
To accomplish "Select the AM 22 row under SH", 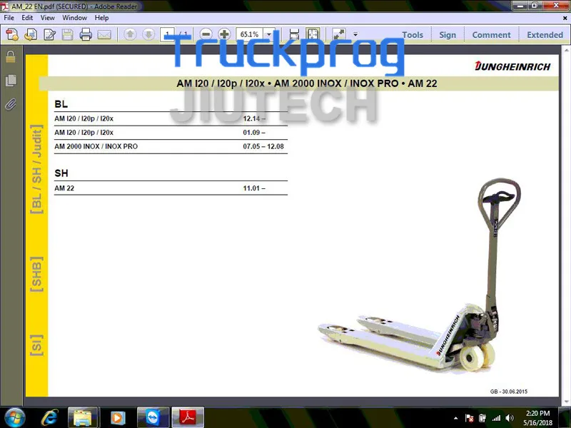I will 171,188.
